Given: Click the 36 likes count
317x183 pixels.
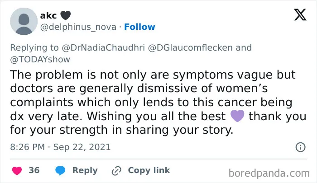Looking at the screenshot, I should [34, 170].
